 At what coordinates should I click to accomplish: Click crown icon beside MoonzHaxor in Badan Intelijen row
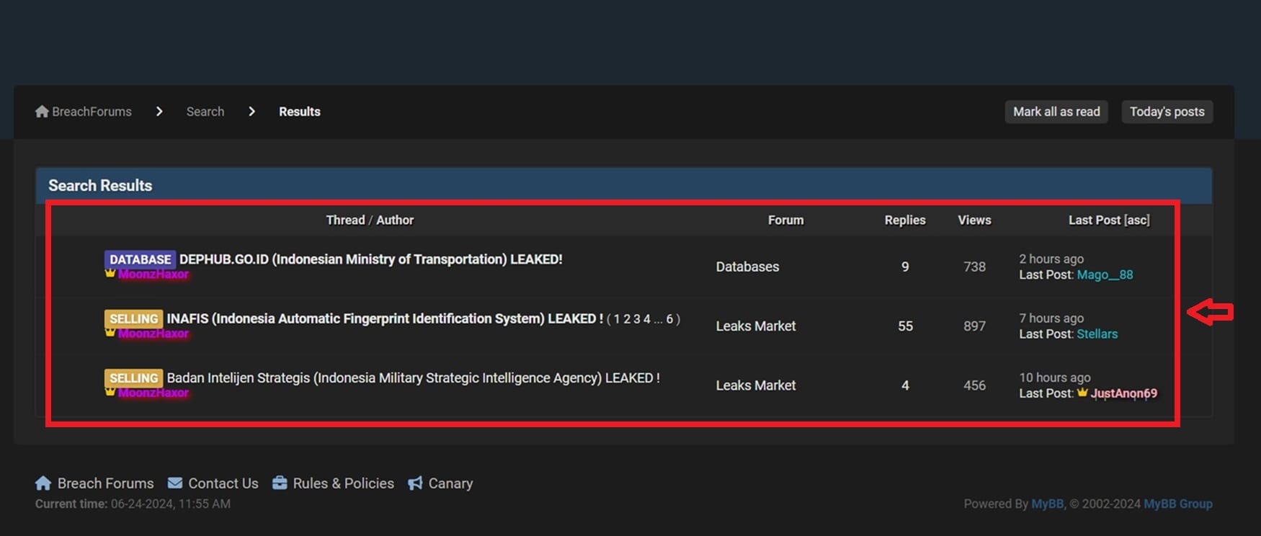point(110,391)
